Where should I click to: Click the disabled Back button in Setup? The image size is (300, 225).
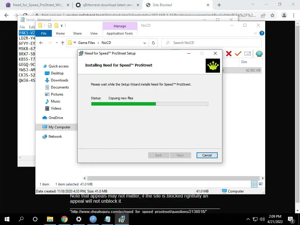click(158, 155)
